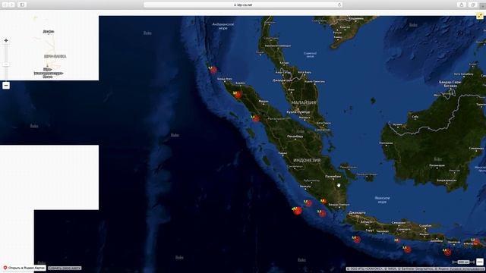Click the Джакарта city label
Image resolution: width=486 pixels, height=273 pixels.
coord(357,213)
